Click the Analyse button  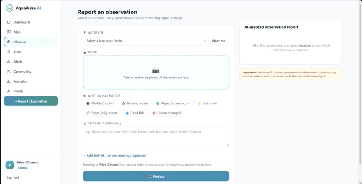pos(156,176)
